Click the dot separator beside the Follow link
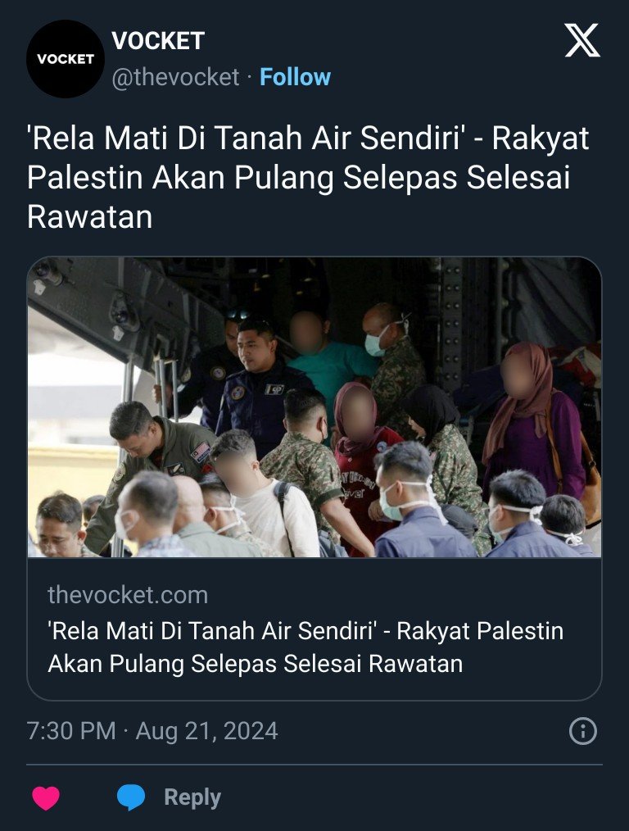Image resolution: width=629 pixels, height=831 pixels. coord(249,77)
